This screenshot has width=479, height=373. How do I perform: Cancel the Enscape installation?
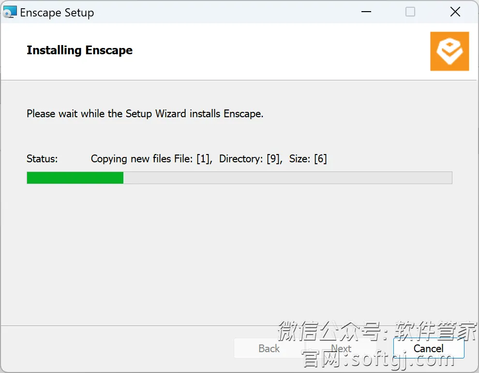pyautogui.click(x=429, y=348)
